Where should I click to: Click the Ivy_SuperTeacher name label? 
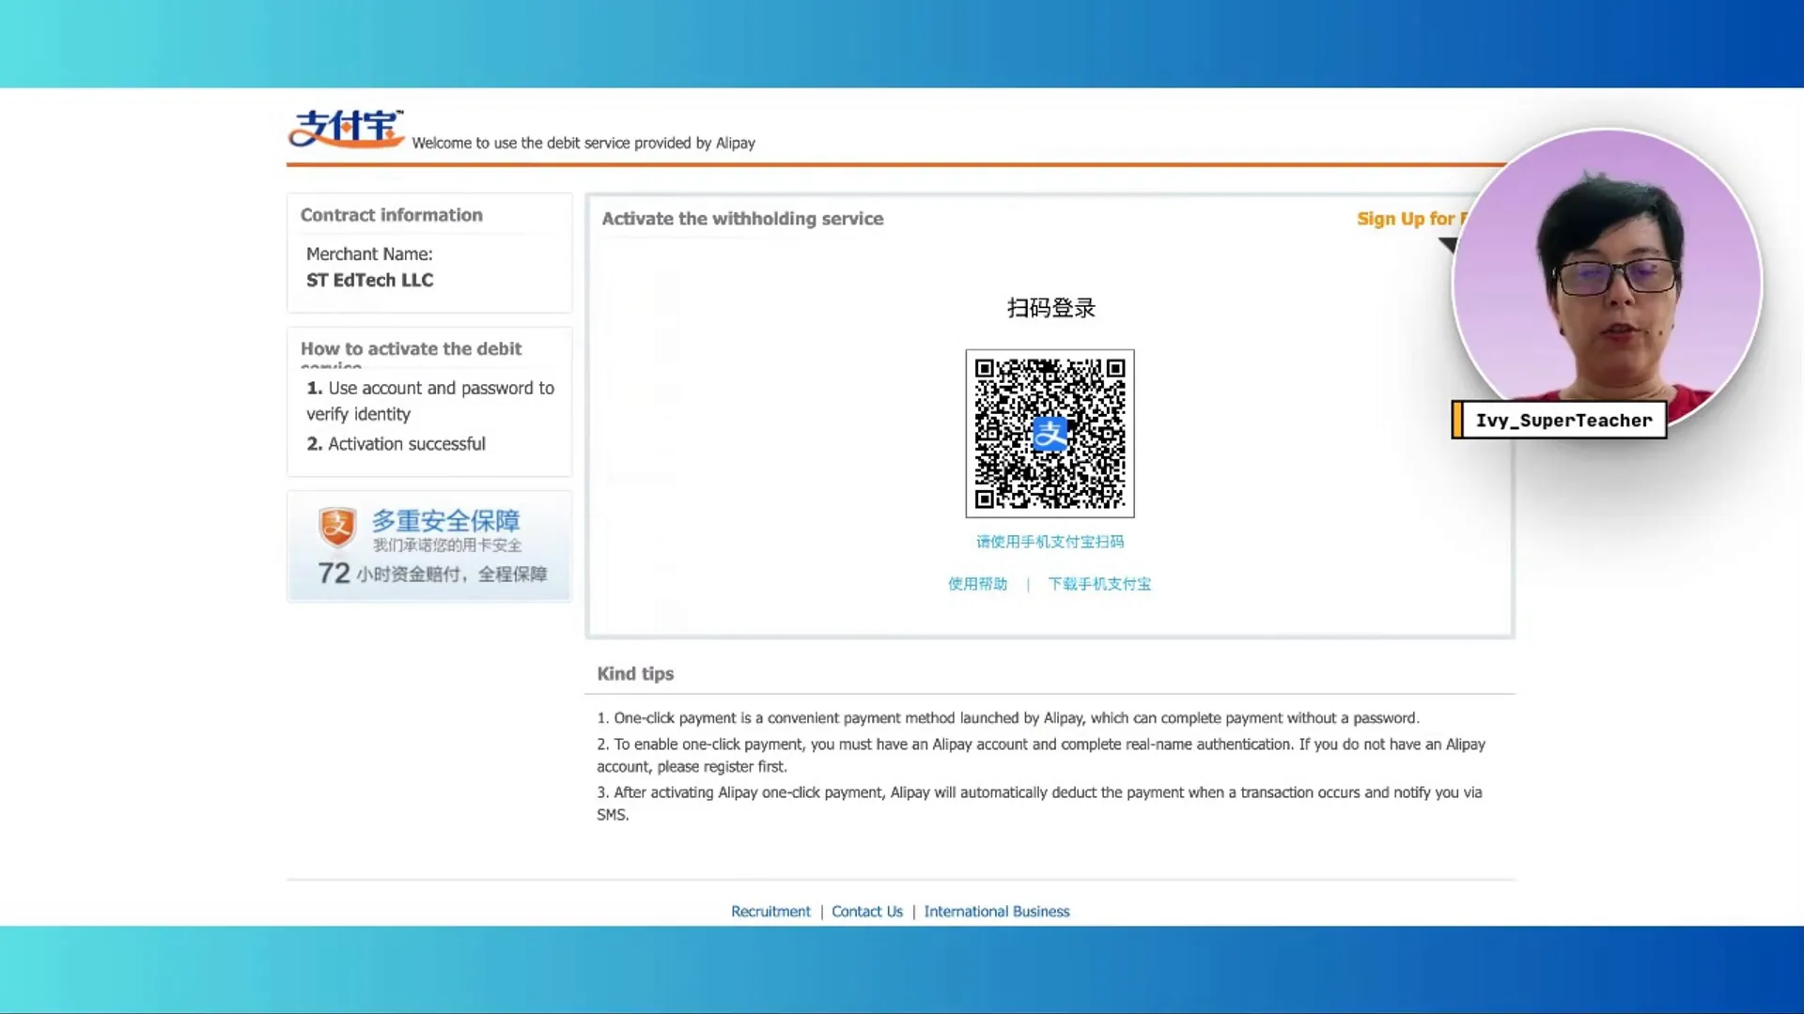[1562, 421]
